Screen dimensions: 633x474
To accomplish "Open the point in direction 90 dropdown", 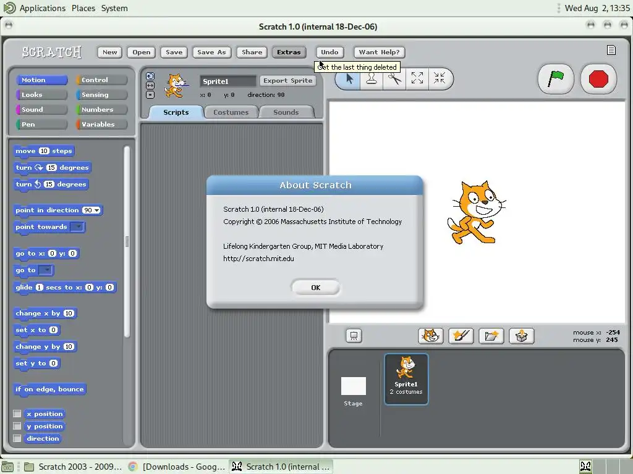I will click(97, 210).
